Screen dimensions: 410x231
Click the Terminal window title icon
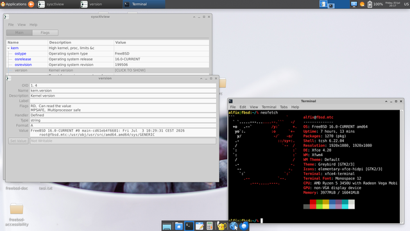[230, 101]
